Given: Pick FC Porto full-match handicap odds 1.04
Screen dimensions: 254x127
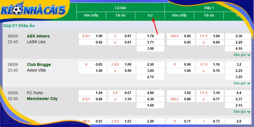Looking at the screenshot, I should pos(93,93).
